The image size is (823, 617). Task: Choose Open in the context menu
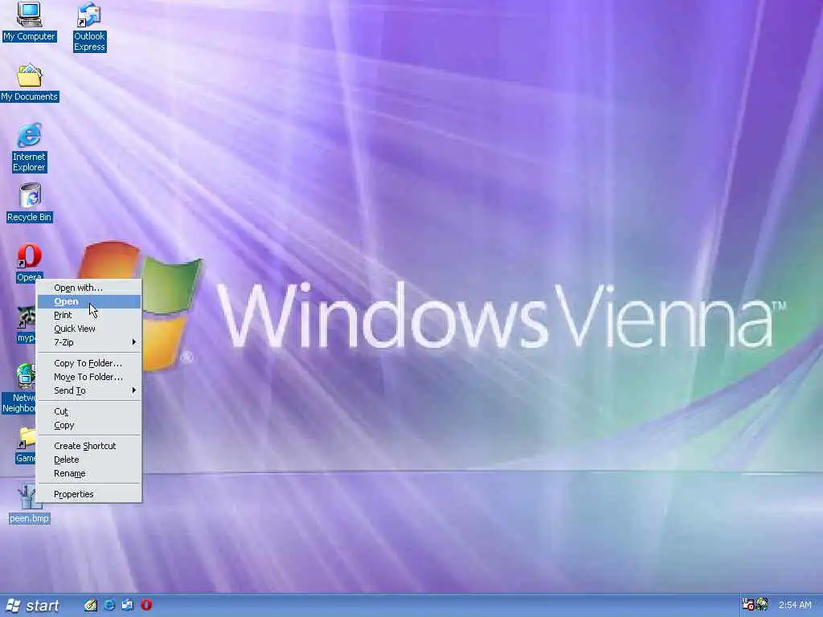point(89,301)
